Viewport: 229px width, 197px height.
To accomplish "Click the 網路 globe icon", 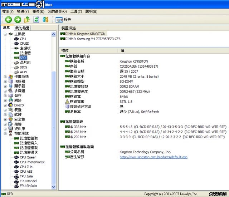I will point(11,100).
